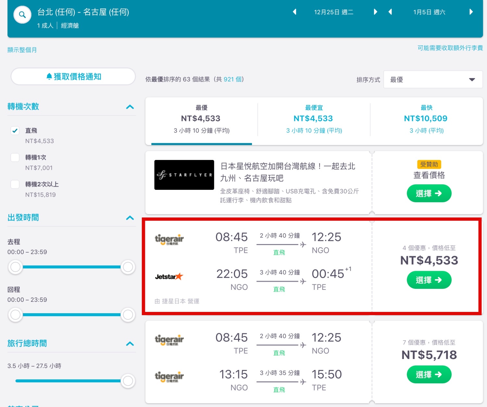
Task: Click the Jetstar airline logo
Action: tap(169, 277)
